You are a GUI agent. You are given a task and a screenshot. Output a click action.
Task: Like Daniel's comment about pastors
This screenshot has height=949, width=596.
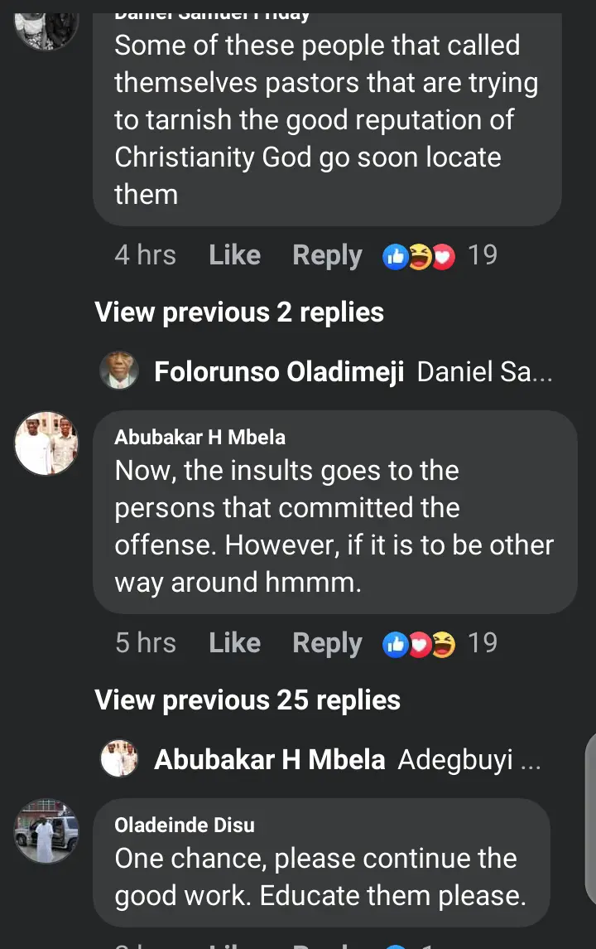(x=234, y=255)
